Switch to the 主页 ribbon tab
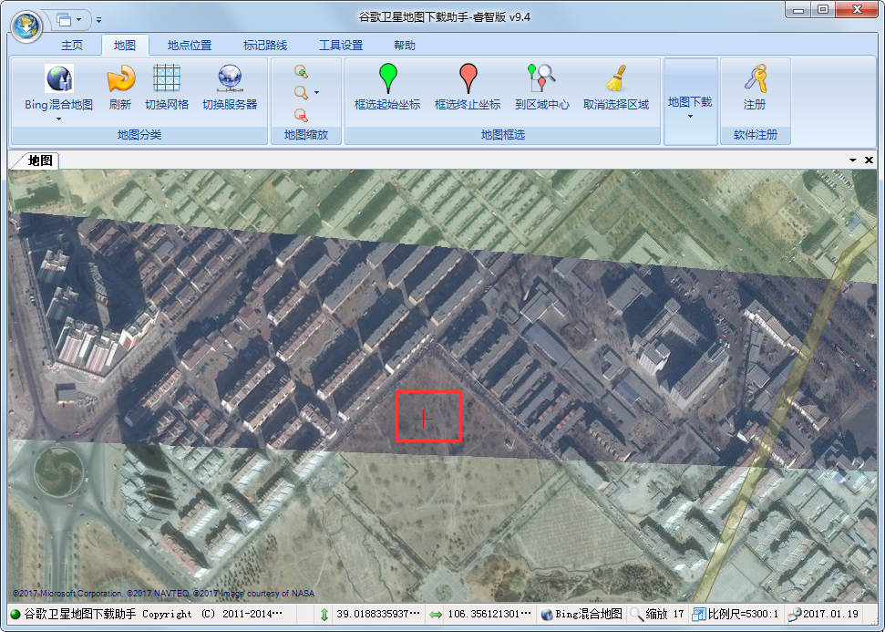Screen dimensions: 885x632 click(72, 46)
